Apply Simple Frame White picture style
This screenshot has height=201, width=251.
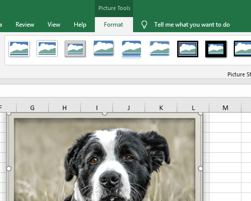tap(19, 49)
